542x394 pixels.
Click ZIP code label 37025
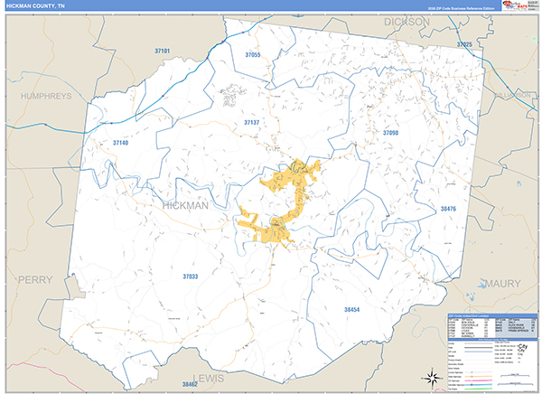(464, 44)
